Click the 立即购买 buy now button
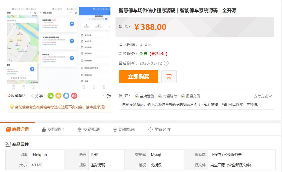282x172 pixels. pyautogui.click(x=139, y=77)
